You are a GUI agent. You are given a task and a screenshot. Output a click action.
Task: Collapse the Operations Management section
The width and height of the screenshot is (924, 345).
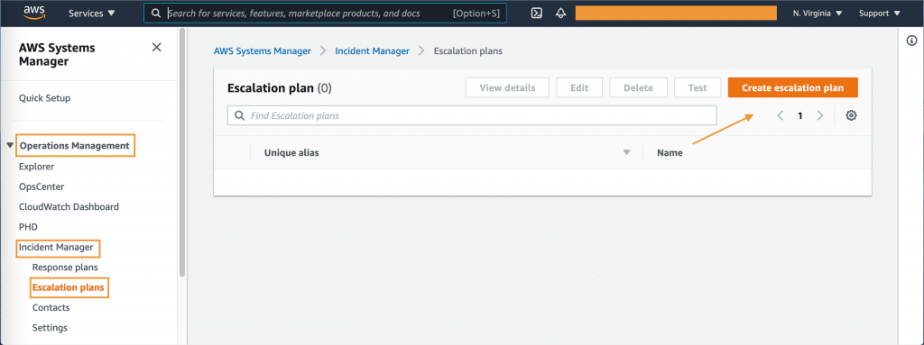(x=10, y=145)
